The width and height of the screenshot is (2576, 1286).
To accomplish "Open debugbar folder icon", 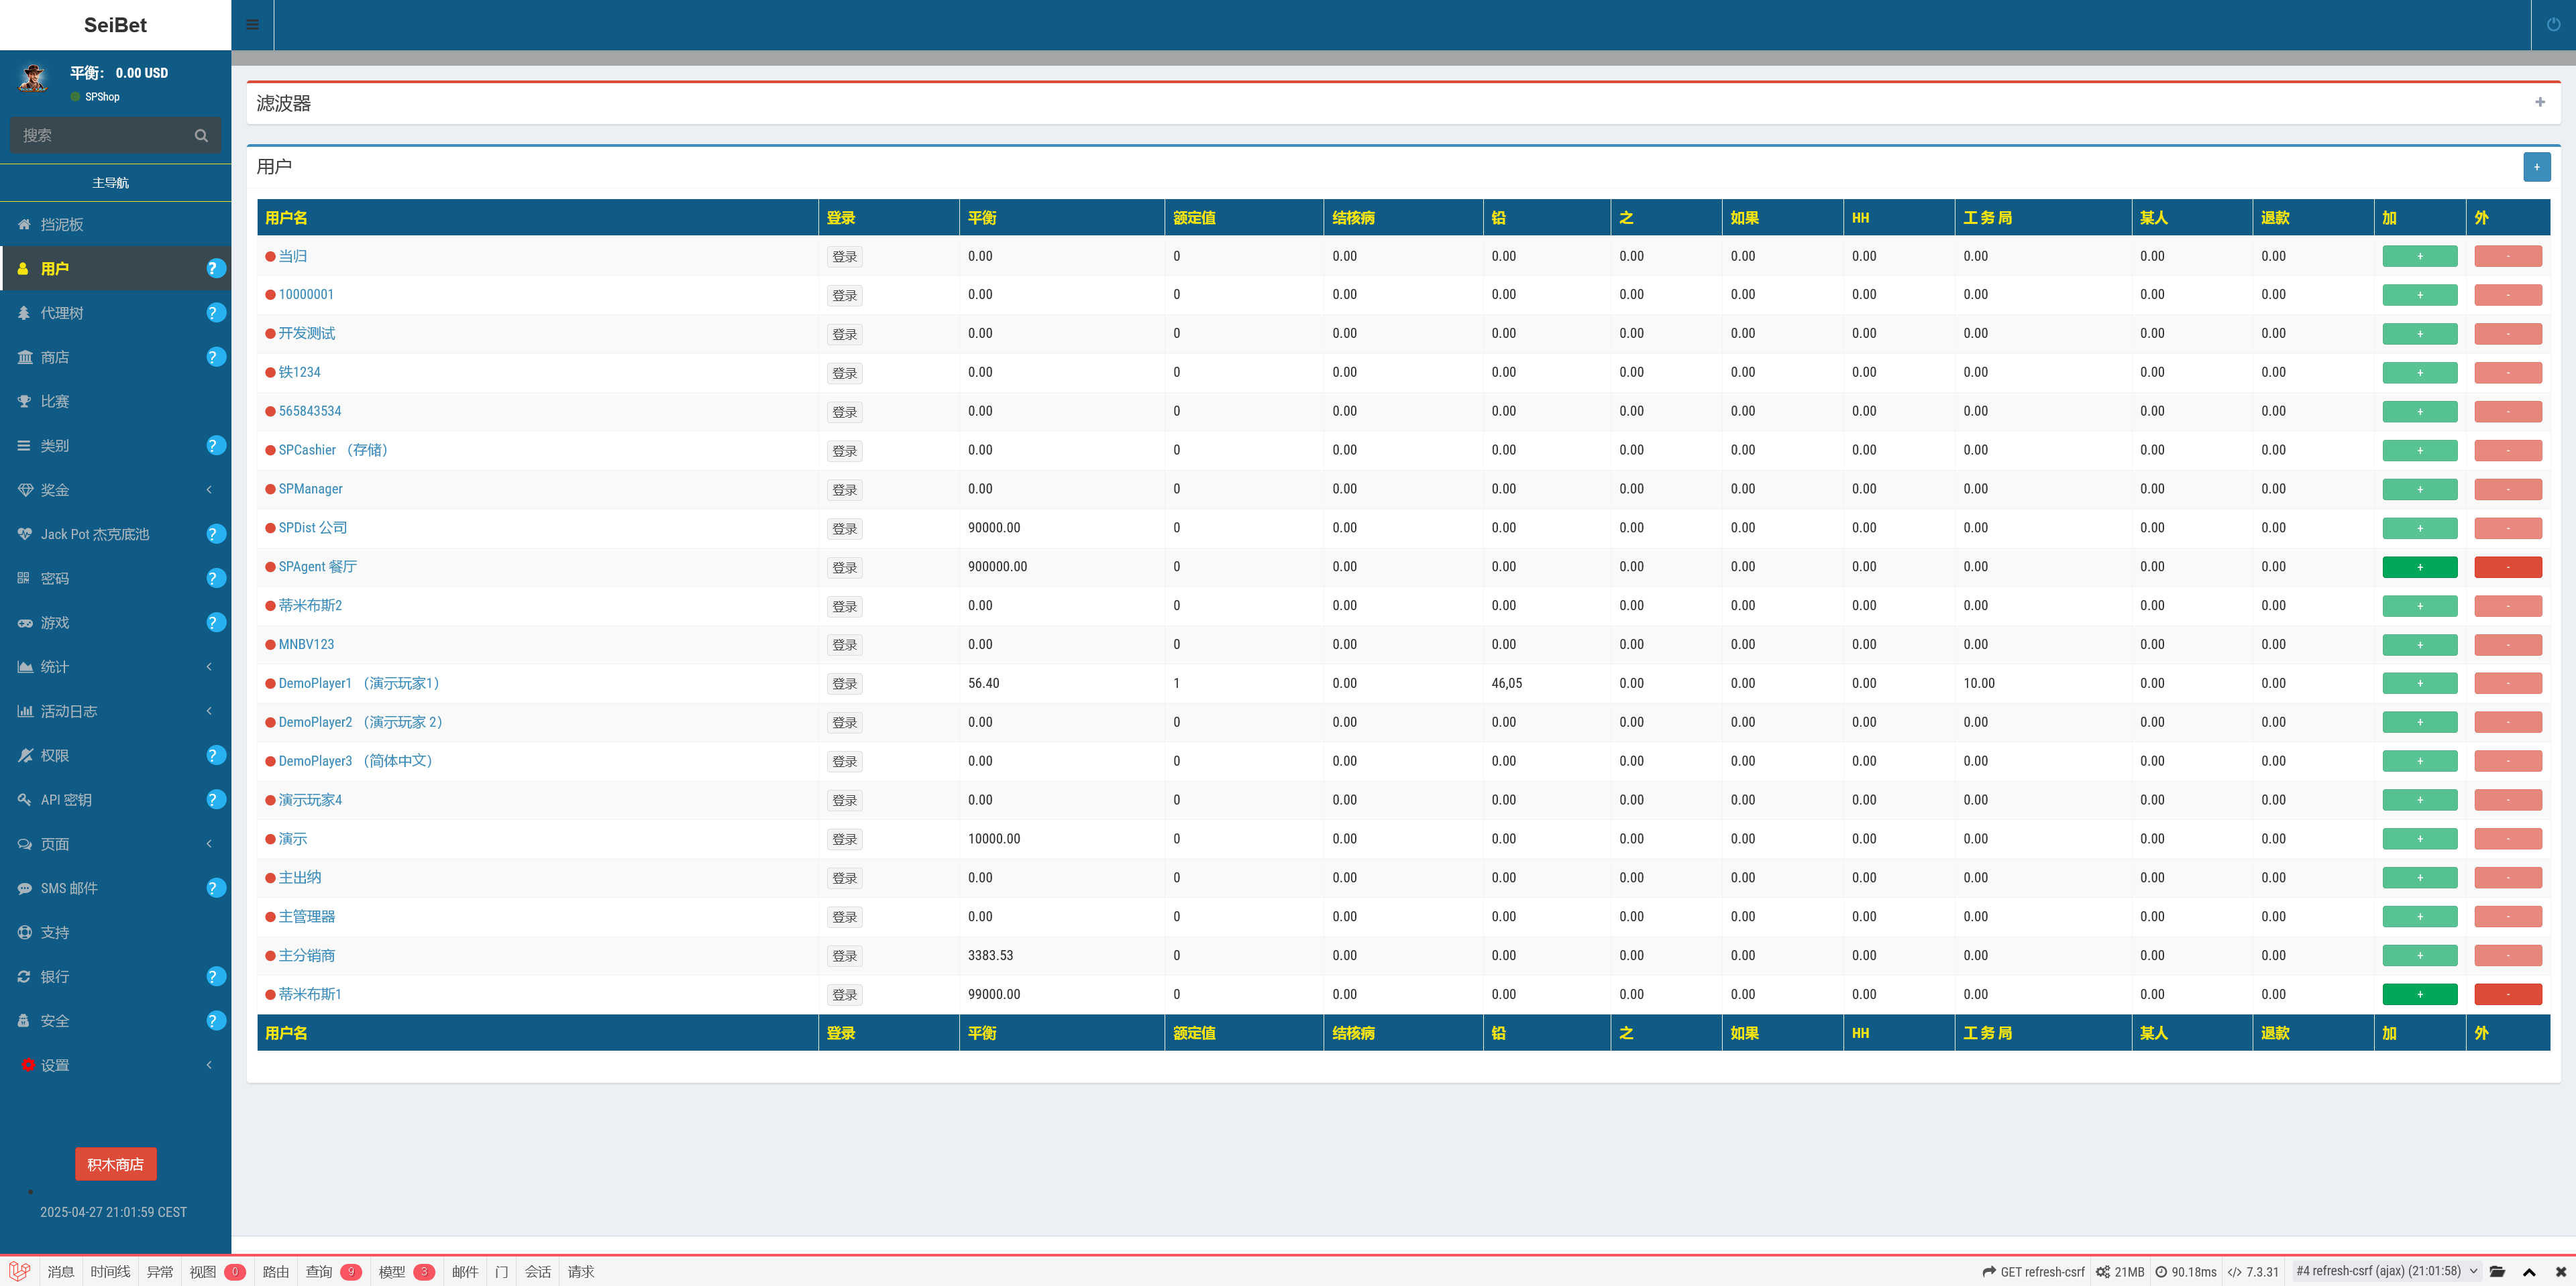I will click(x=2497, y=1271).
